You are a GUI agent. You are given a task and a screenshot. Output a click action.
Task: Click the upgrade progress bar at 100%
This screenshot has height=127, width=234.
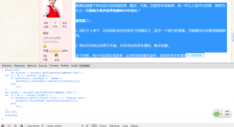[x=54, y=51]
